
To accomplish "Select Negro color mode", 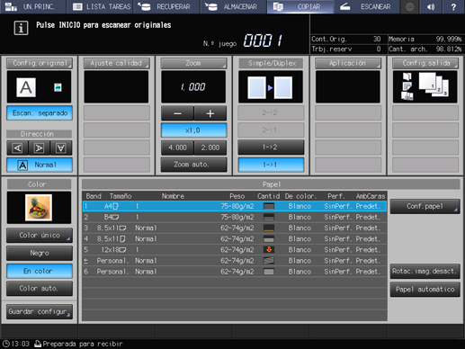I will (40, 253).
